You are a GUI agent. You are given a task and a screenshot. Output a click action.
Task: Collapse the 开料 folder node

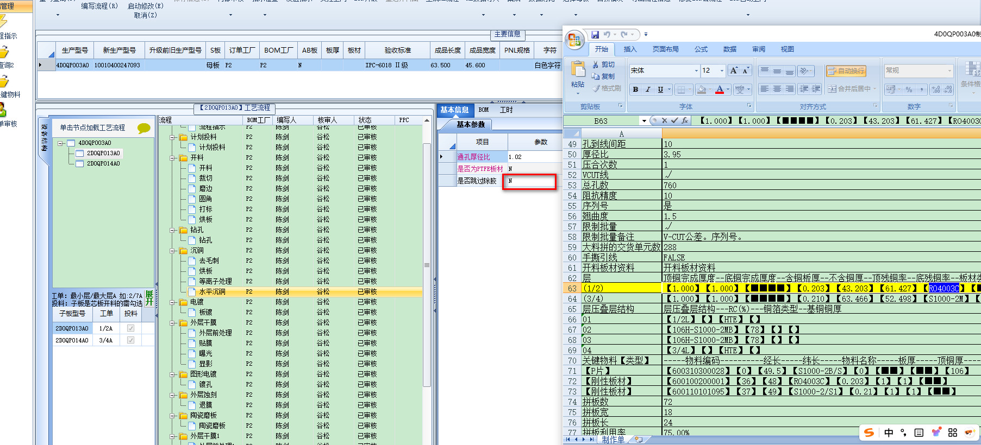point(172,158)
